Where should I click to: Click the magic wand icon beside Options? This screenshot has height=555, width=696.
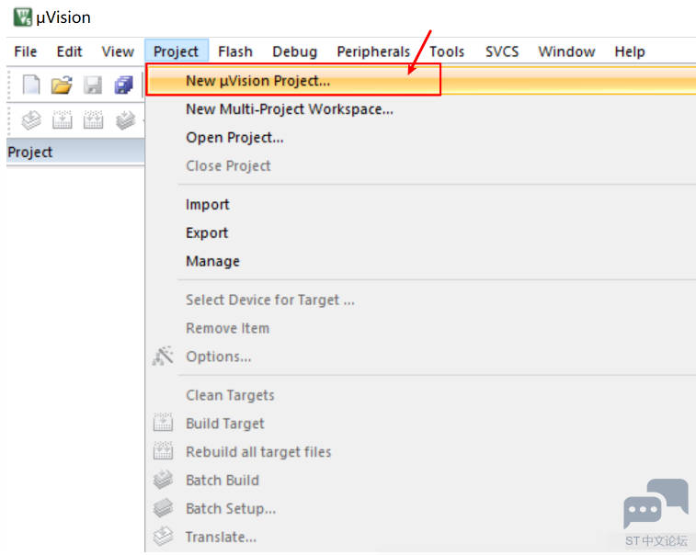(163, 356)
